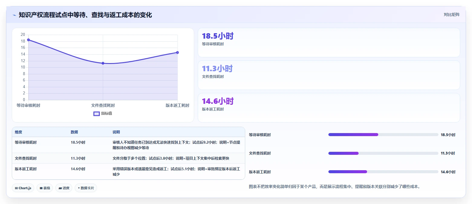Click the 数据 table column header
This screenshot has width=472, height=204.
point(74,132)
